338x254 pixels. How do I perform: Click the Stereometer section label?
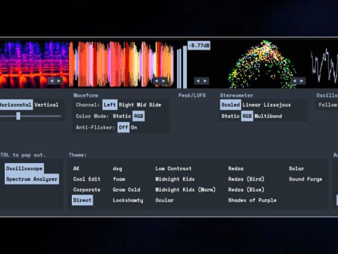click(x=237, y=96)
